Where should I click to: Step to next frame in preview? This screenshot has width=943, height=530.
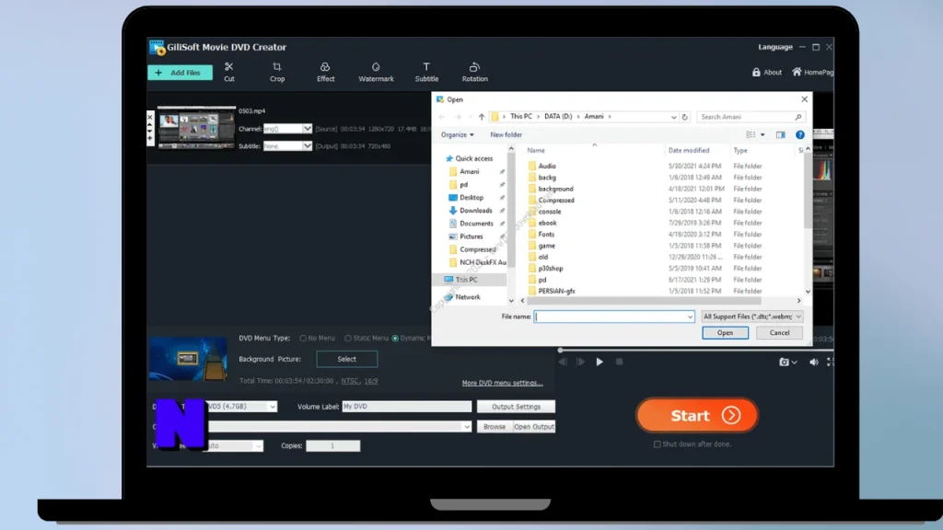[x=580, y=362]
